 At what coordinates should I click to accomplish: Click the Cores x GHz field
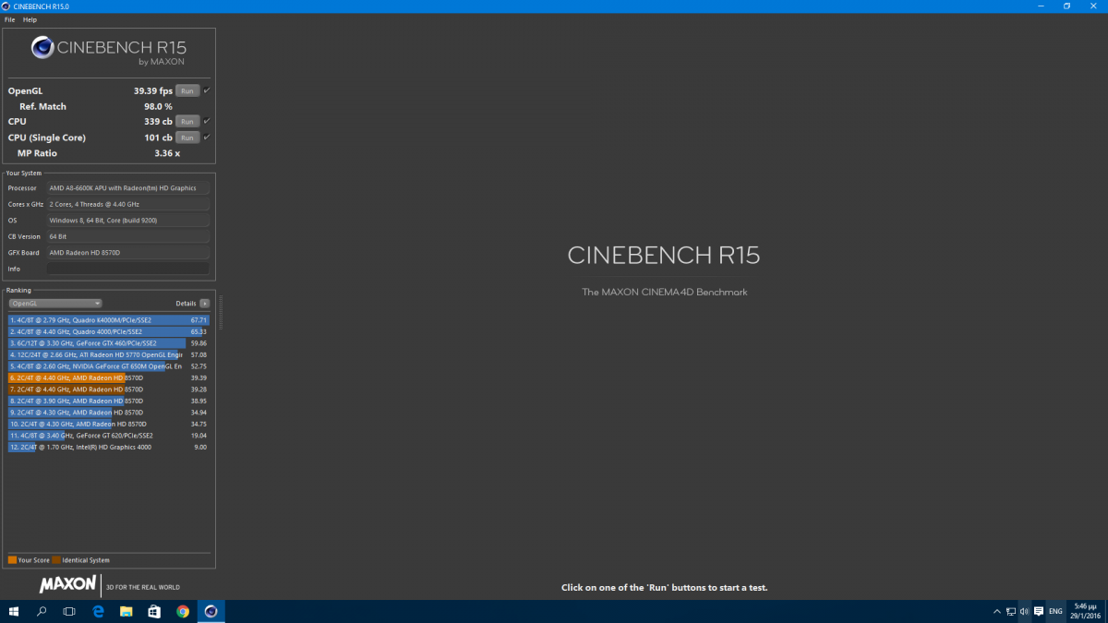128,204
